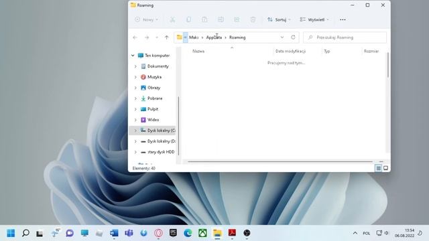Click the Przeszukaj: Roaming search field
This screenshot has width=429, height=241.
click(345, 37)
